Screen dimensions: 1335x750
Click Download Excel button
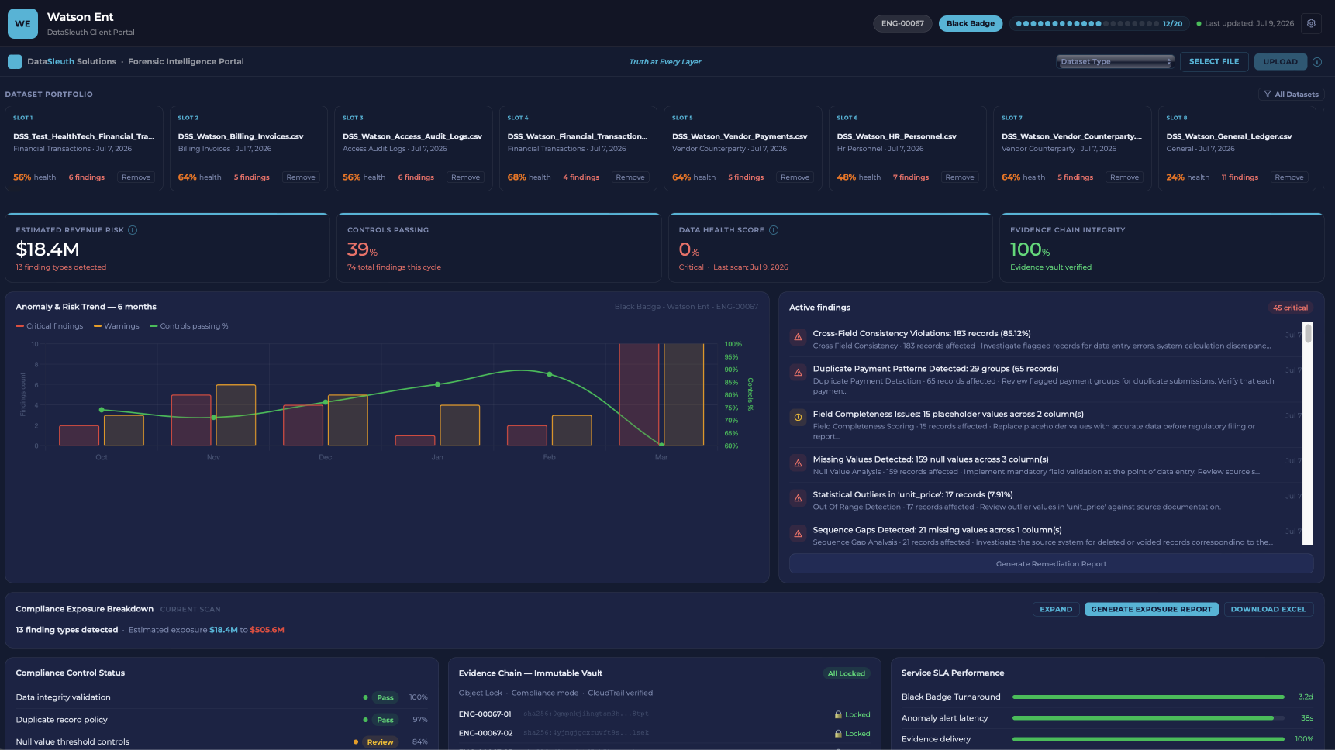coord(1268,610)
